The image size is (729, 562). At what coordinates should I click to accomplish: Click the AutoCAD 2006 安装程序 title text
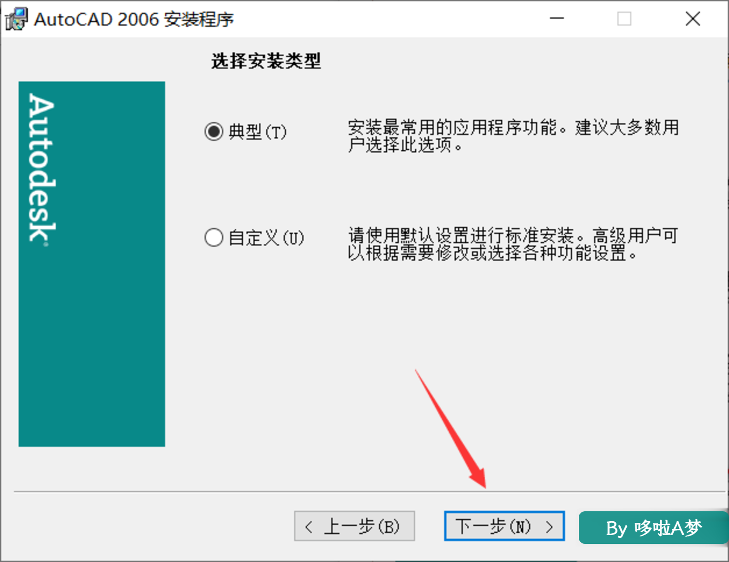134,20
